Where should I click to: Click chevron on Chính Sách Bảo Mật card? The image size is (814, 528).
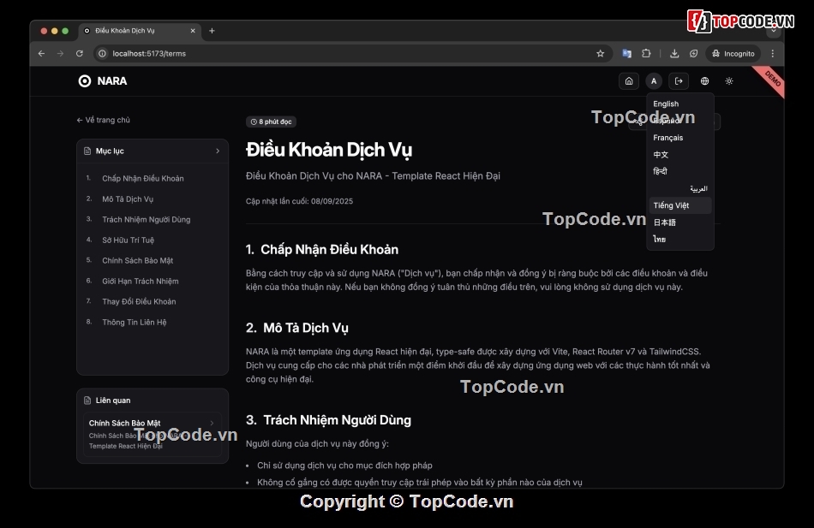212,424
